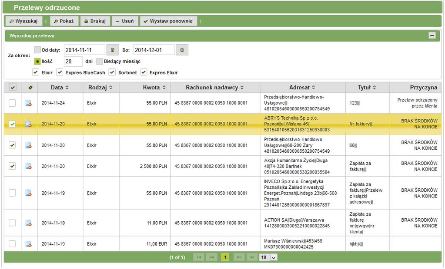Sort table by Tytuł column
Viewport: 445px width, 269px height.
[367, 88]
